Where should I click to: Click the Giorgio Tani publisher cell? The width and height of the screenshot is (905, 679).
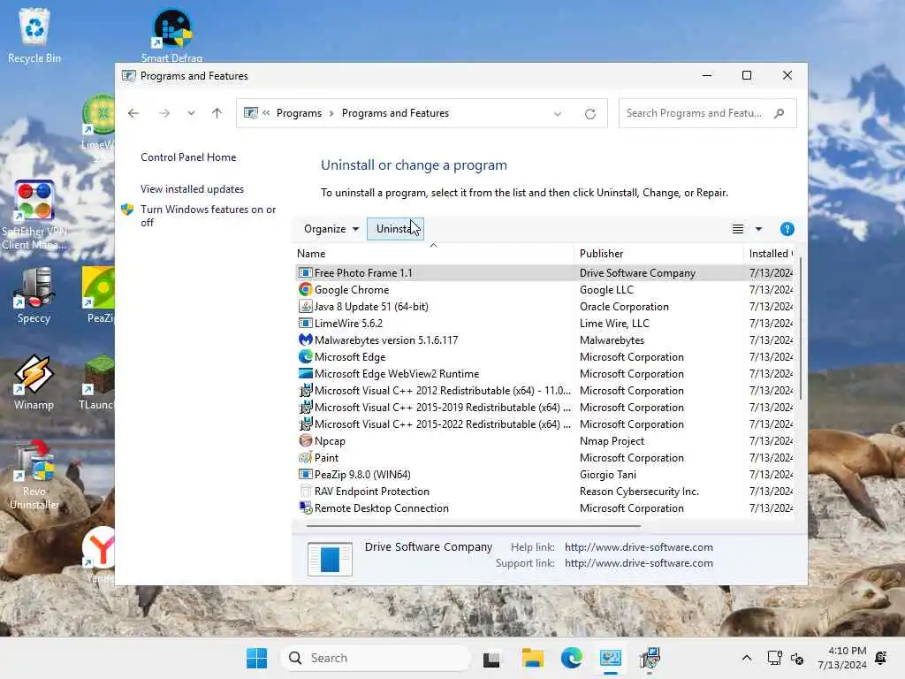pos(608,475)
